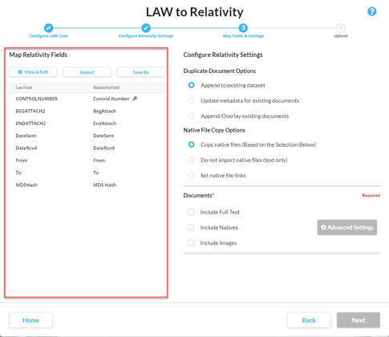Click the Configure LAW Case step checkmark

[49, 28]
